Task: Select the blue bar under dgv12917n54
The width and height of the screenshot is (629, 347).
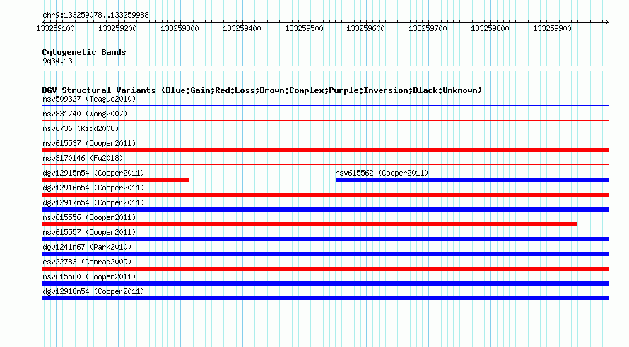Action: (325, 209)
